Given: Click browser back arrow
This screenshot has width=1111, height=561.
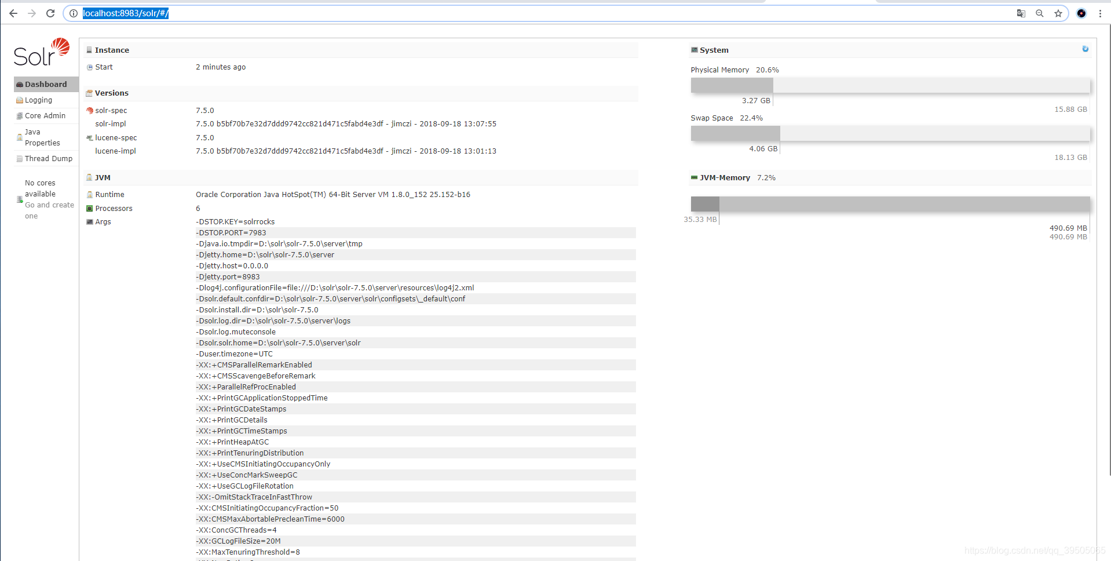Looking at the screenshot, I should click(x=13, y=13).
